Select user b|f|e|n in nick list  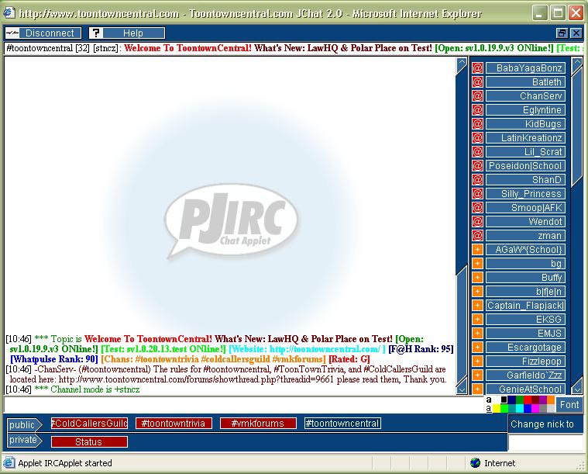[x=525, y=292]
